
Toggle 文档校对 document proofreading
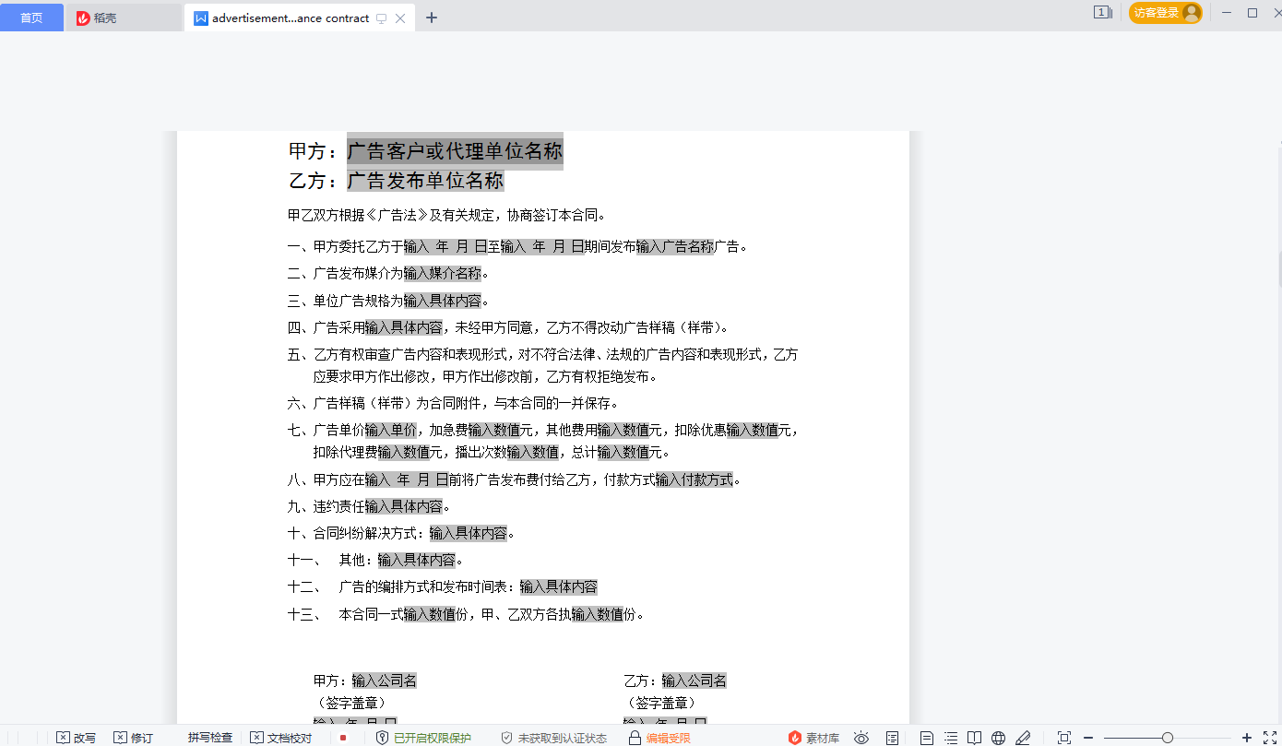tap(280, 738)
